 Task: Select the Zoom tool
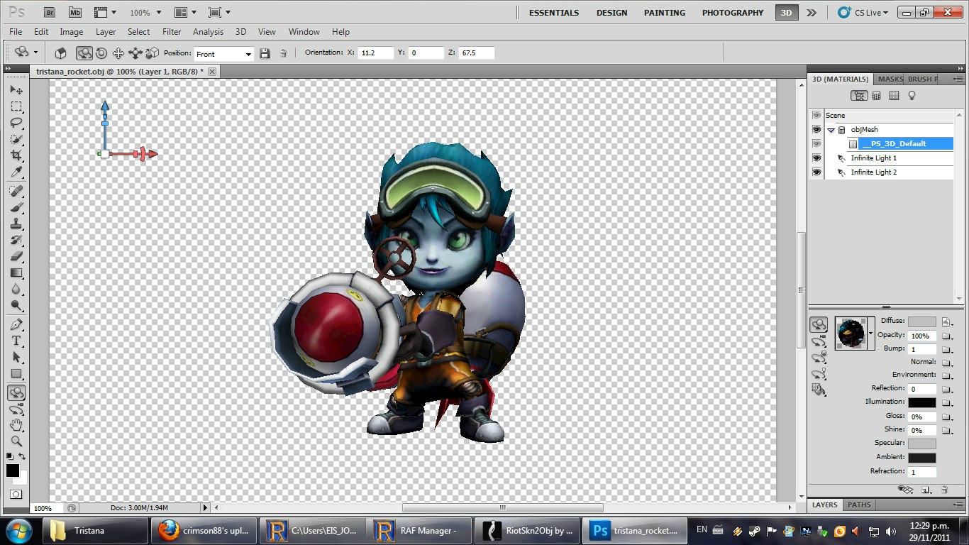(x=16, y=441)
